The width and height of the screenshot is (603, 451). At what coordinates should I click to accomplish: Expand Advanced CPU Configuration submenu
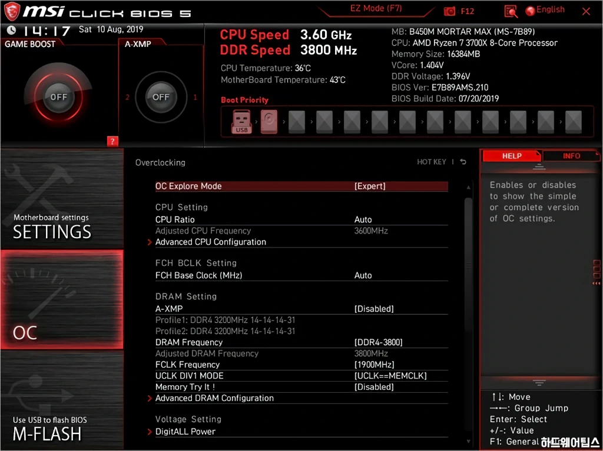point(210,242)
